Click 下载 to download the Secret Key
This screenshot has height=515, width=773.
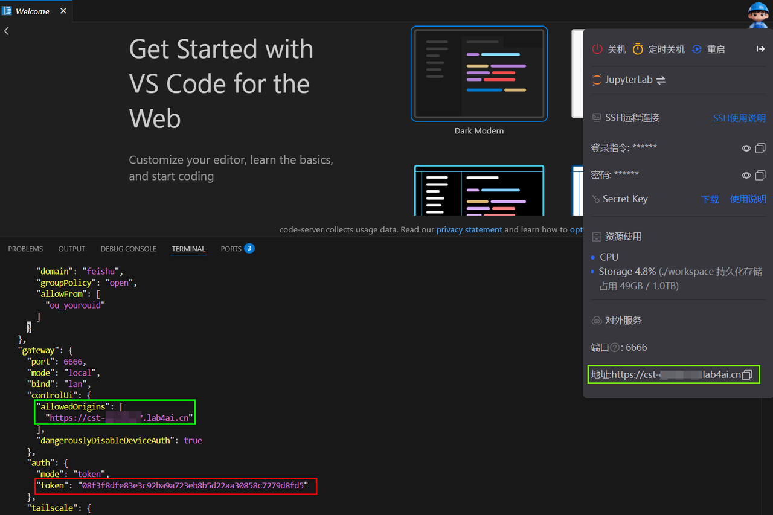pos(710,199)
